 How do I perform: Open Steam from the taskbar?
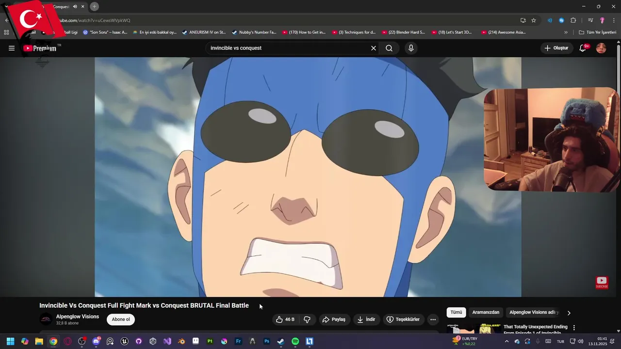[281, 341]
